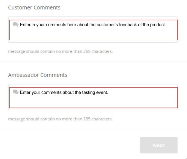Click the word "Customer" in the first heading

(x=20, y=7)
